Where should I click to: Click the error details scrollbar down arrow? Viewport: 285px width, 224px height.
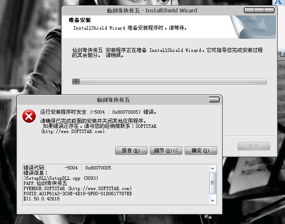click(212, 201)
